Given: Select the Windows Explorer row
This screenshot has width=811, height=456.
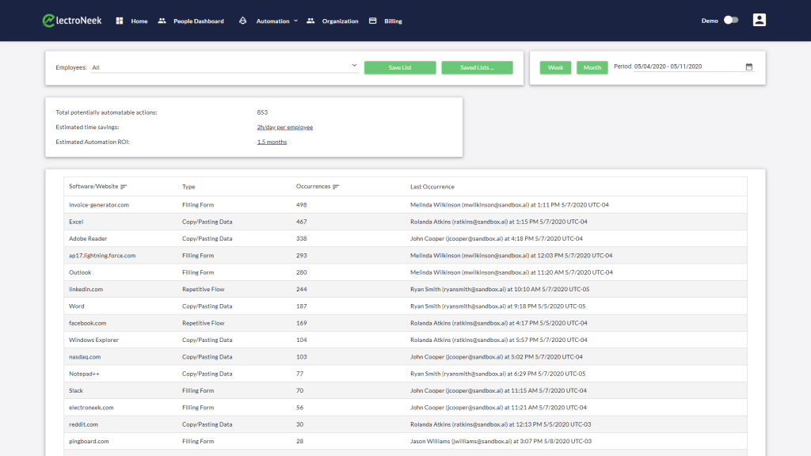Looking at the screenshot, I should point(405,340).
